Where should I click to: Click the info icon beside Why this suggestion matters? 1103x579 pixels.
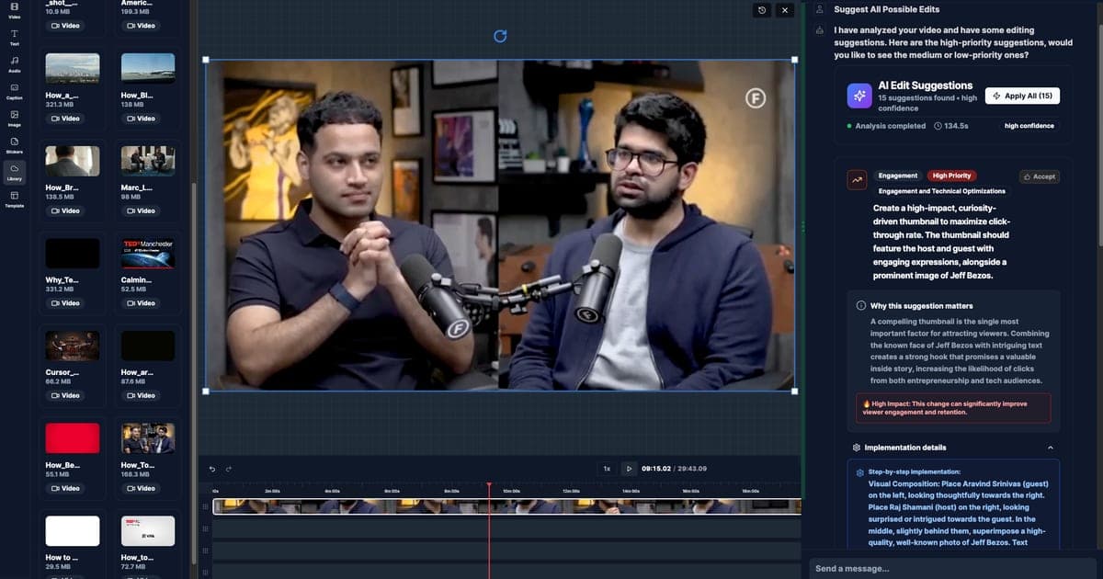click(860, 306)
